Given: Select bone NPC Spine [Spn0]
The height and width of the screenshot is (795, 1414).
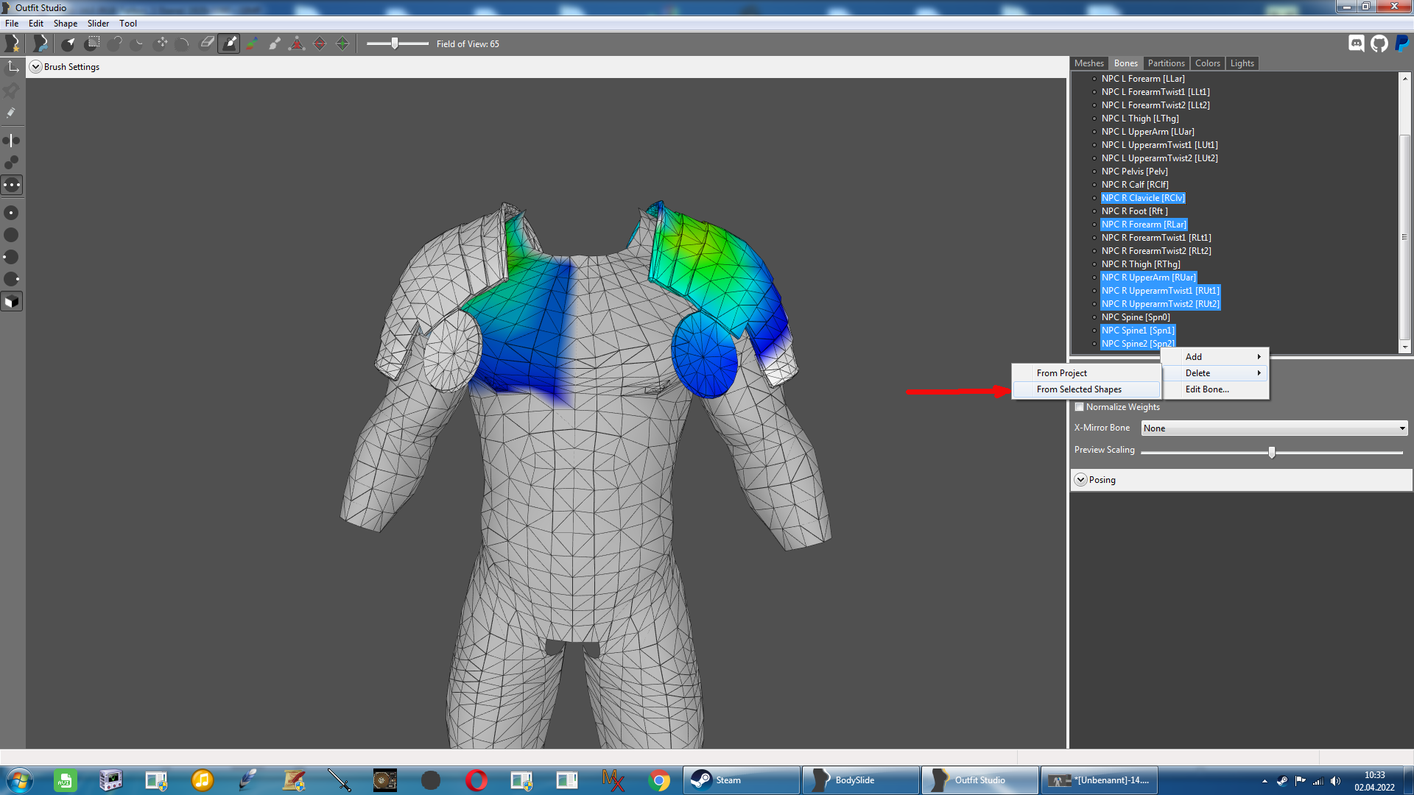Looking at the screenshot, I should 1136,317.
